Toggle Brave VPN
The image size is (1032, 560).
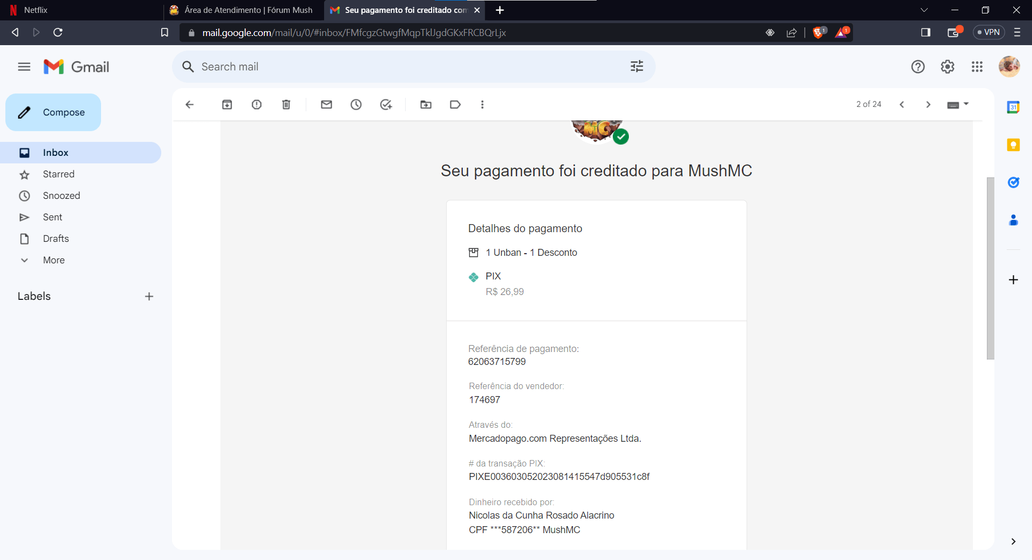pos(988,32)
